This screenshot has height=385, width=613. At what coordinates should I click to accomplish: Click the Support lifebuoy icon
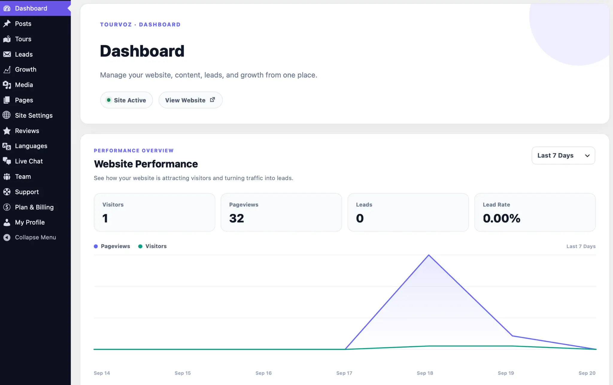pyautogui.click(x=7, y=192)
